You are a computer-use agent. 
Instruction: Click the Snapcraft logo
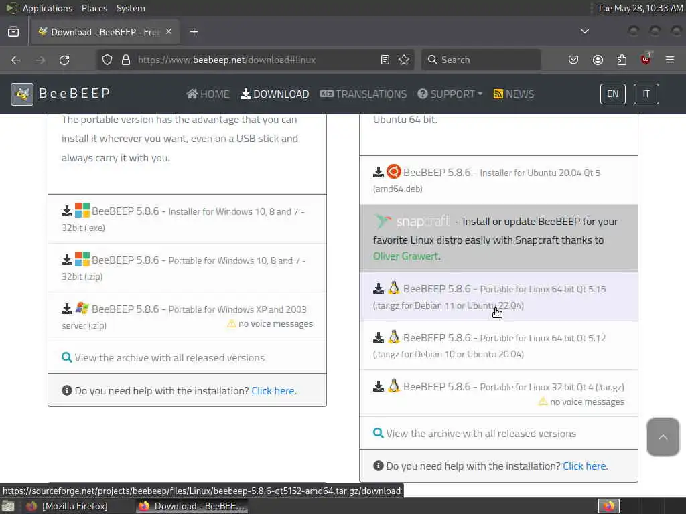[412, 221]
